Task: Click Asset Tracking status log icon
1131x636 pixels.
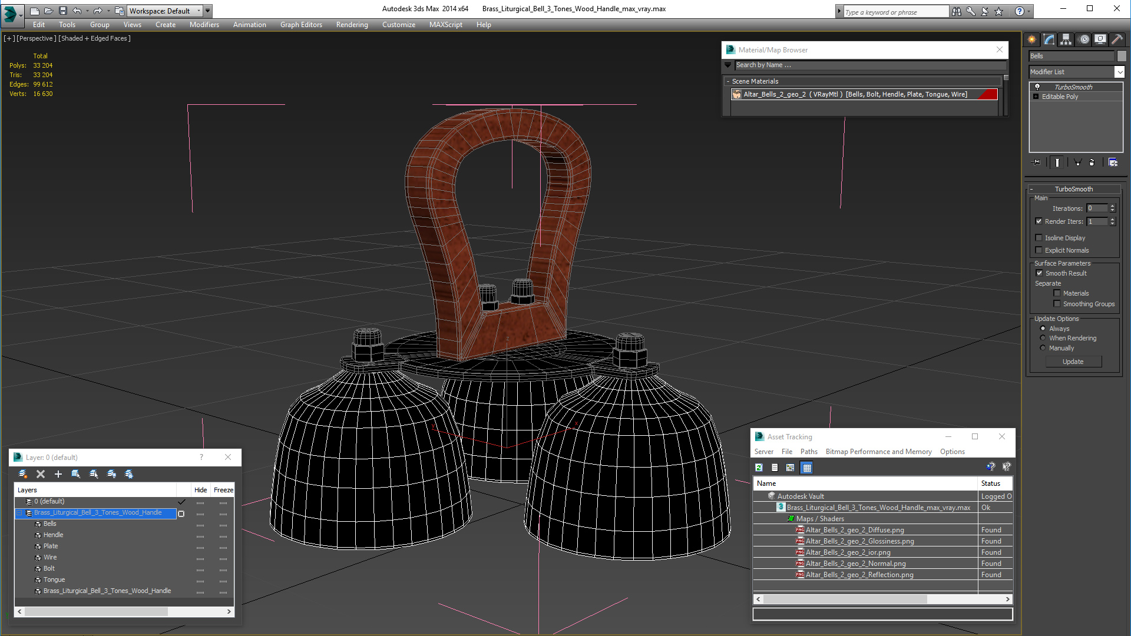Action: (x=775, y=468)
